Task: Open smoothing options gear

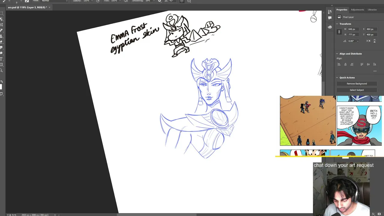Action: coord(160,1)
